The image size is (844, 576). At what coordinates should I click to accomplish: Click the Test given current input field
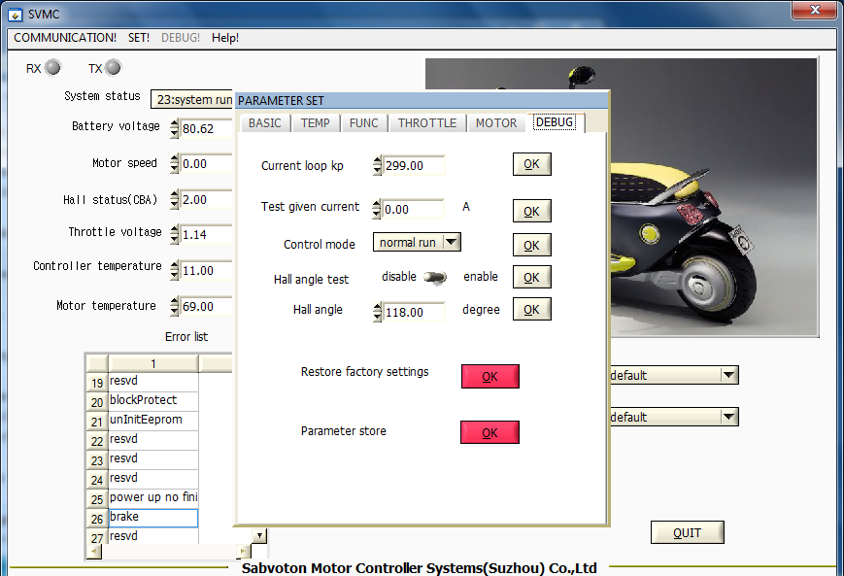coord(414,209)
